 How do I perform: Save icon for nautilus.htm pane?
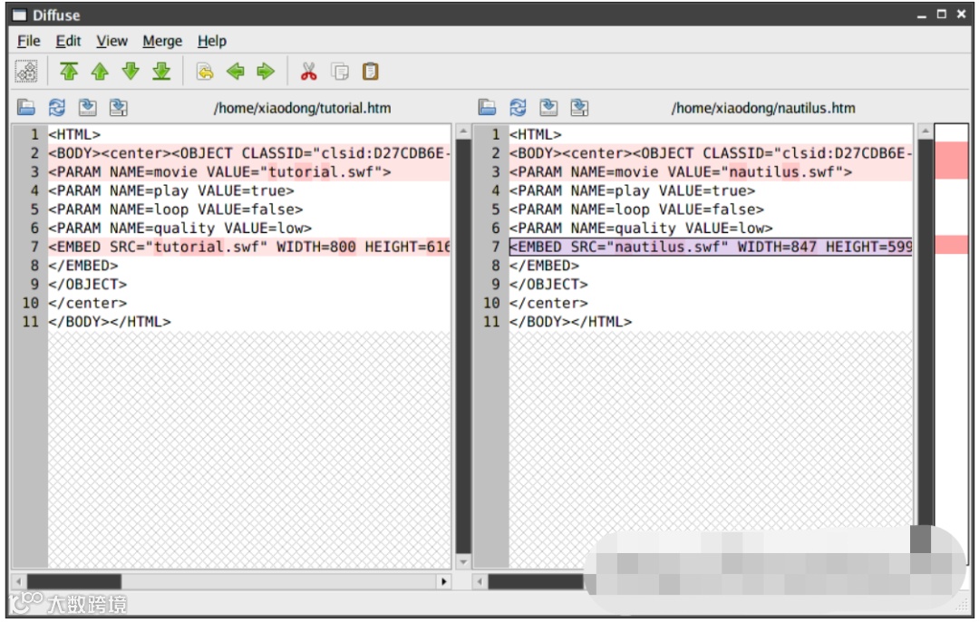point(548,107)
